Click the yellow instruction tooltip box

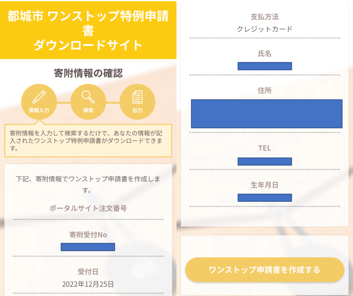[x=88, y=141]
